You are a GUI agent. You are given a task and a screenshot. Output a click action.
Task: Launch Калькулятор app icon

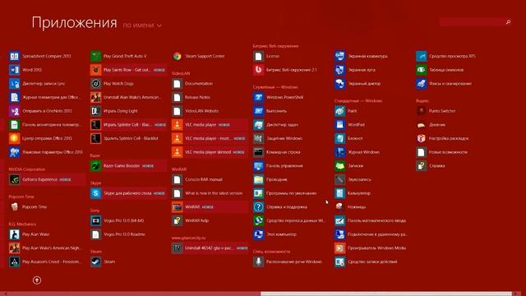339,193
